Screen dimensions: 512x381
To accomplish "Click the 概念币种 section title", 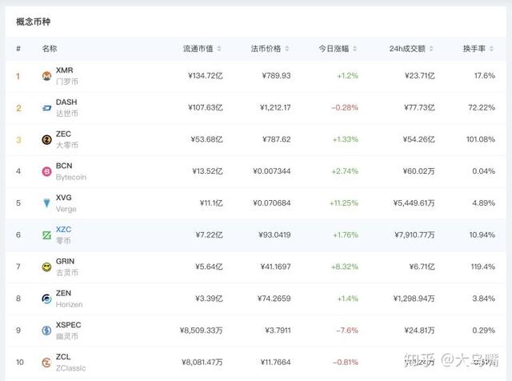I will click(34, 22).
